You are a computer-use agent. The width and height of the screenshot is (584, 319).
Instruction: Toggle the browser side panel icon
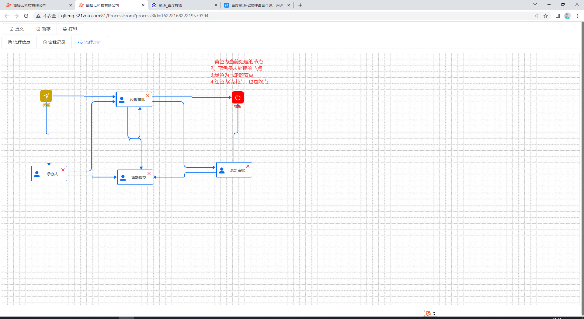tap(558, 16)
